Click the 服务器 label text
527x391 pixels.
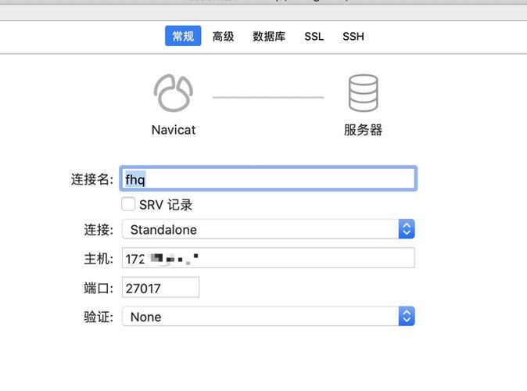(363, 130)
